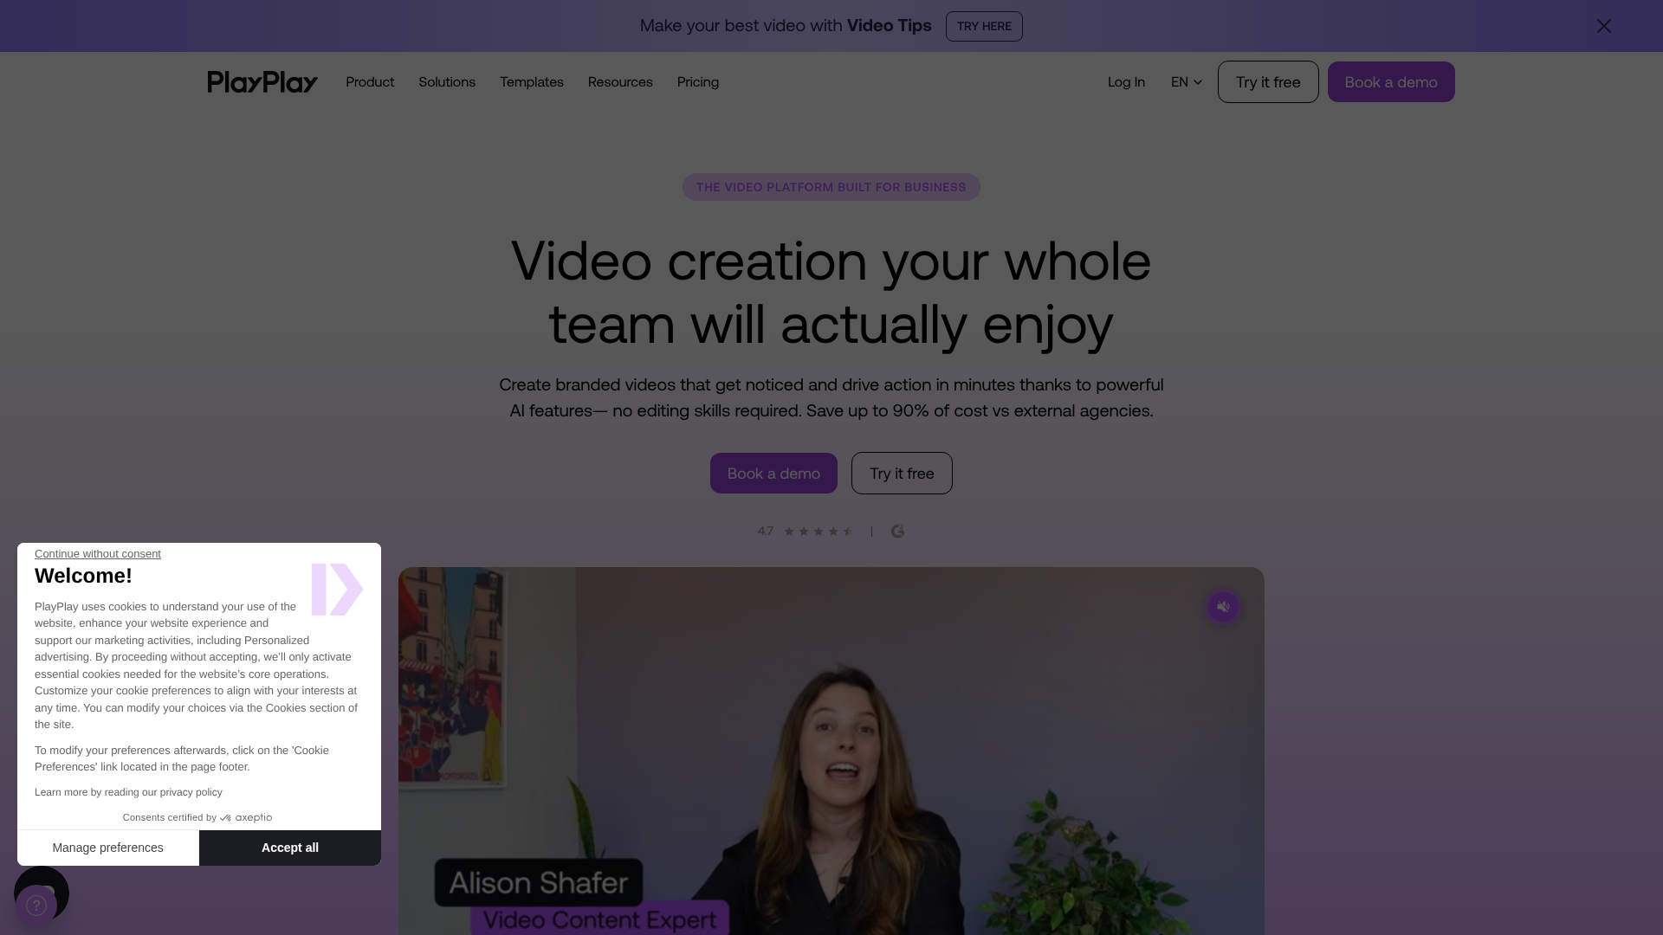The width and height of the screenshot is (1663, 935).
Task: Open the EN language dropdown
Action: [x=1185, y=81]
